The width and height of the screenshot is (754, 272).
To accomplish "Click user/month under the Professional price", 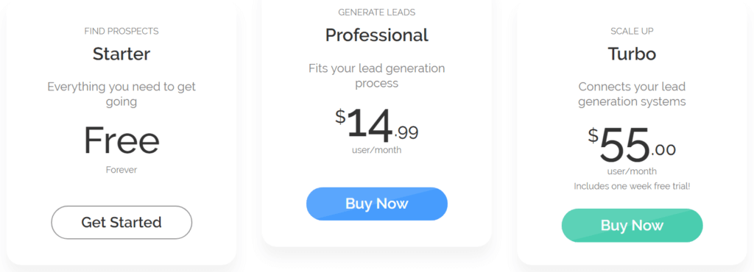I will (x=376, y=150).
